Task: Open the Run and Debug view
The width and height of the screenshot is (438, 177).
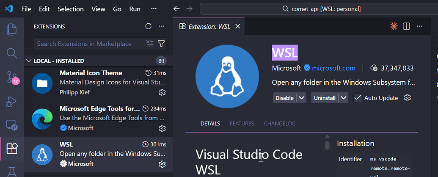Action: pos(12,102)
